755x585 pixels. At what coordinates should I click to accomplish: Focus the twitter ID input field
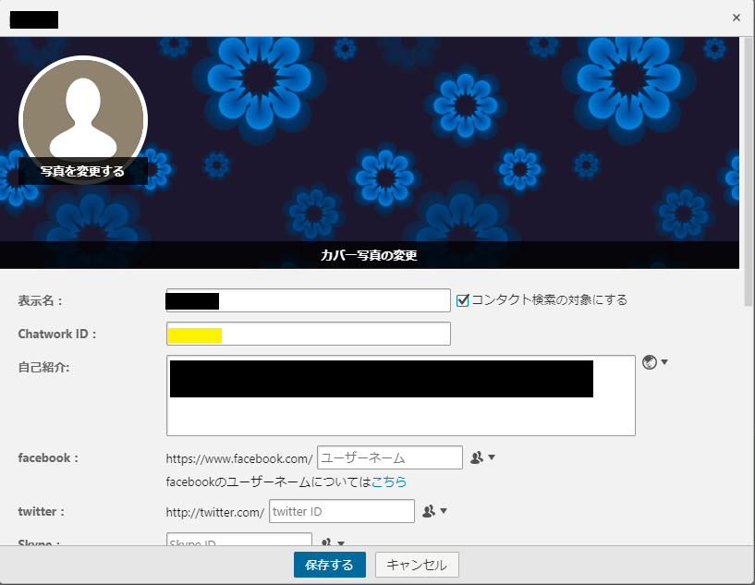click(x=341, y=511)
